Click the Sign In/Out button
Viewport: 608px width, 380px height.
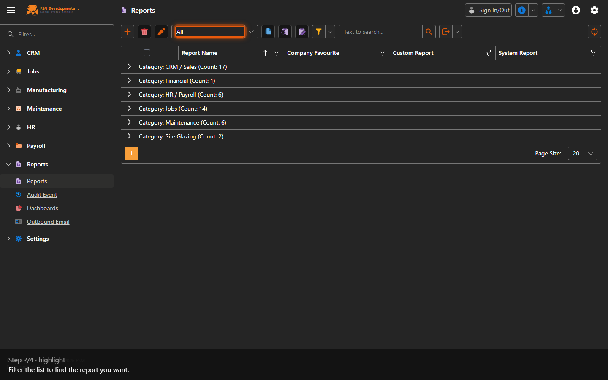[x=488, y=10]
